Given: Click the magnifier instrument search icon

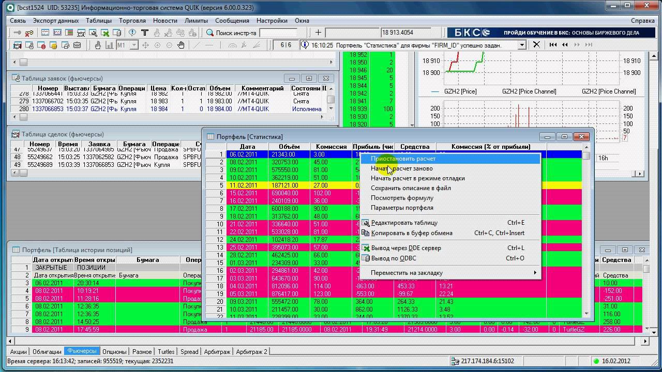Looking at the screenshot, I should [x=210, y=33].
